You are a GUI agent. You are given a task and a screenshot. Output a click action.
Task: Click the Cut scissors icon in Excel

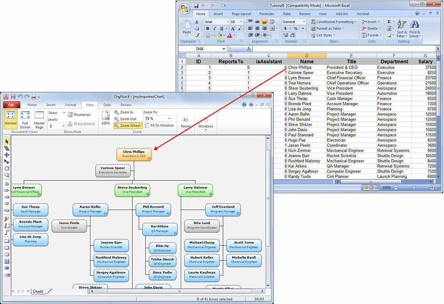point(197,22)
